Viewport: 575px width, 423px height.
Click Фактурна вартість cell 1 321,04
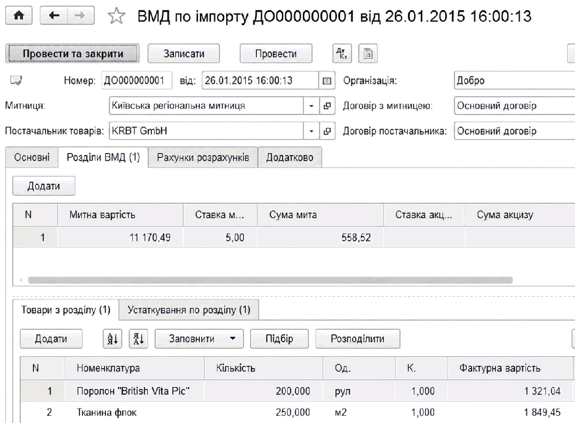click(x=509, y=391)
